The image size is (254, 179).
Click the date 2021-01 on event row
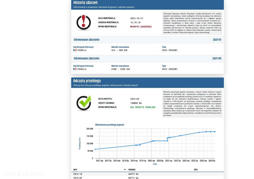tap(217, 40)
